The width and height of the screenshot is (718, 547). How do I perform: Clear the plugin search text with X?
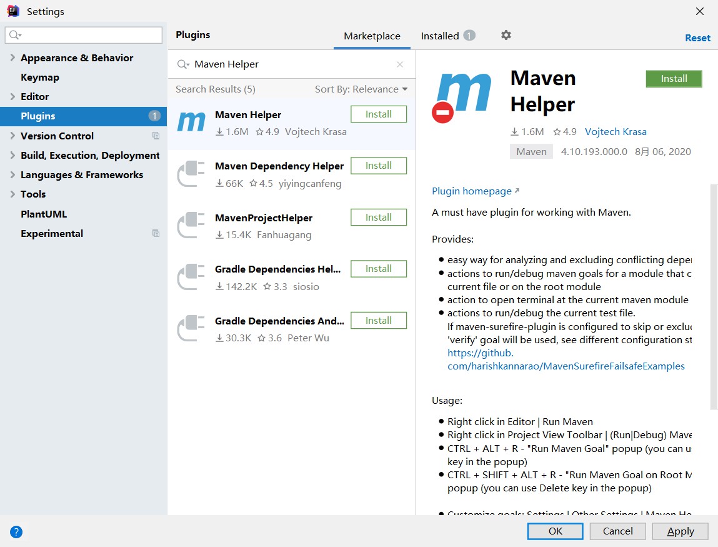(x=400, y=64)
